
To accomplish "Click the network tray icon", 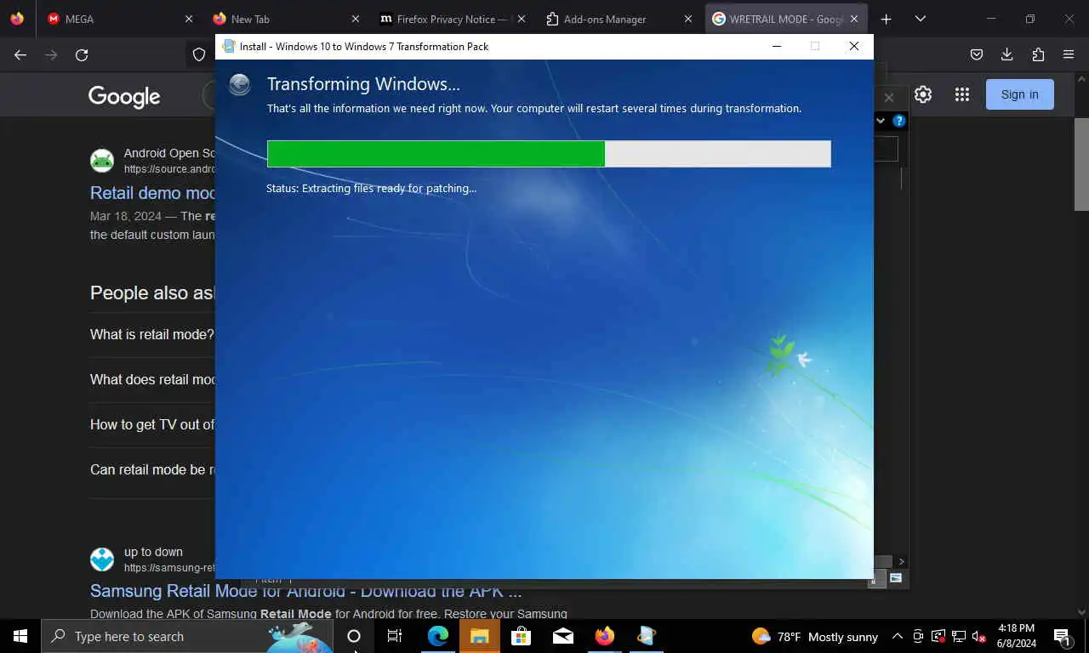I will click(959, 636).
